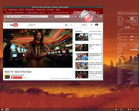
Task: Click the taskbar clock showing 20:06
Action: (x=136, y=110)
